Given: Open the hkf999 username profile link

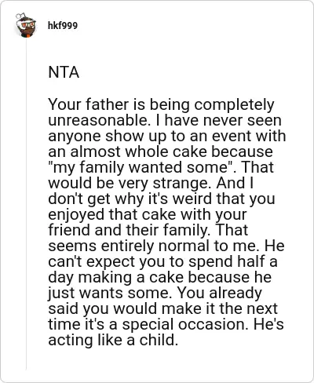Looking at the screenshot, I should coord(63,26).
